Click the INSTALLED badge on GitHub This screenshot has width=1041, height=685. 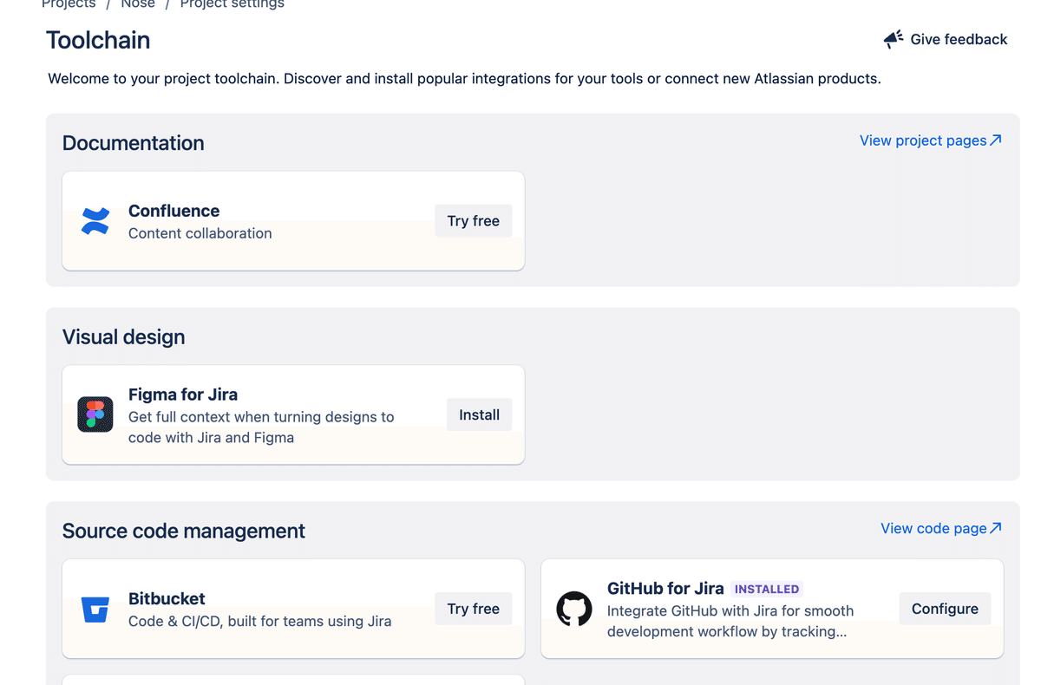point(767,589)
